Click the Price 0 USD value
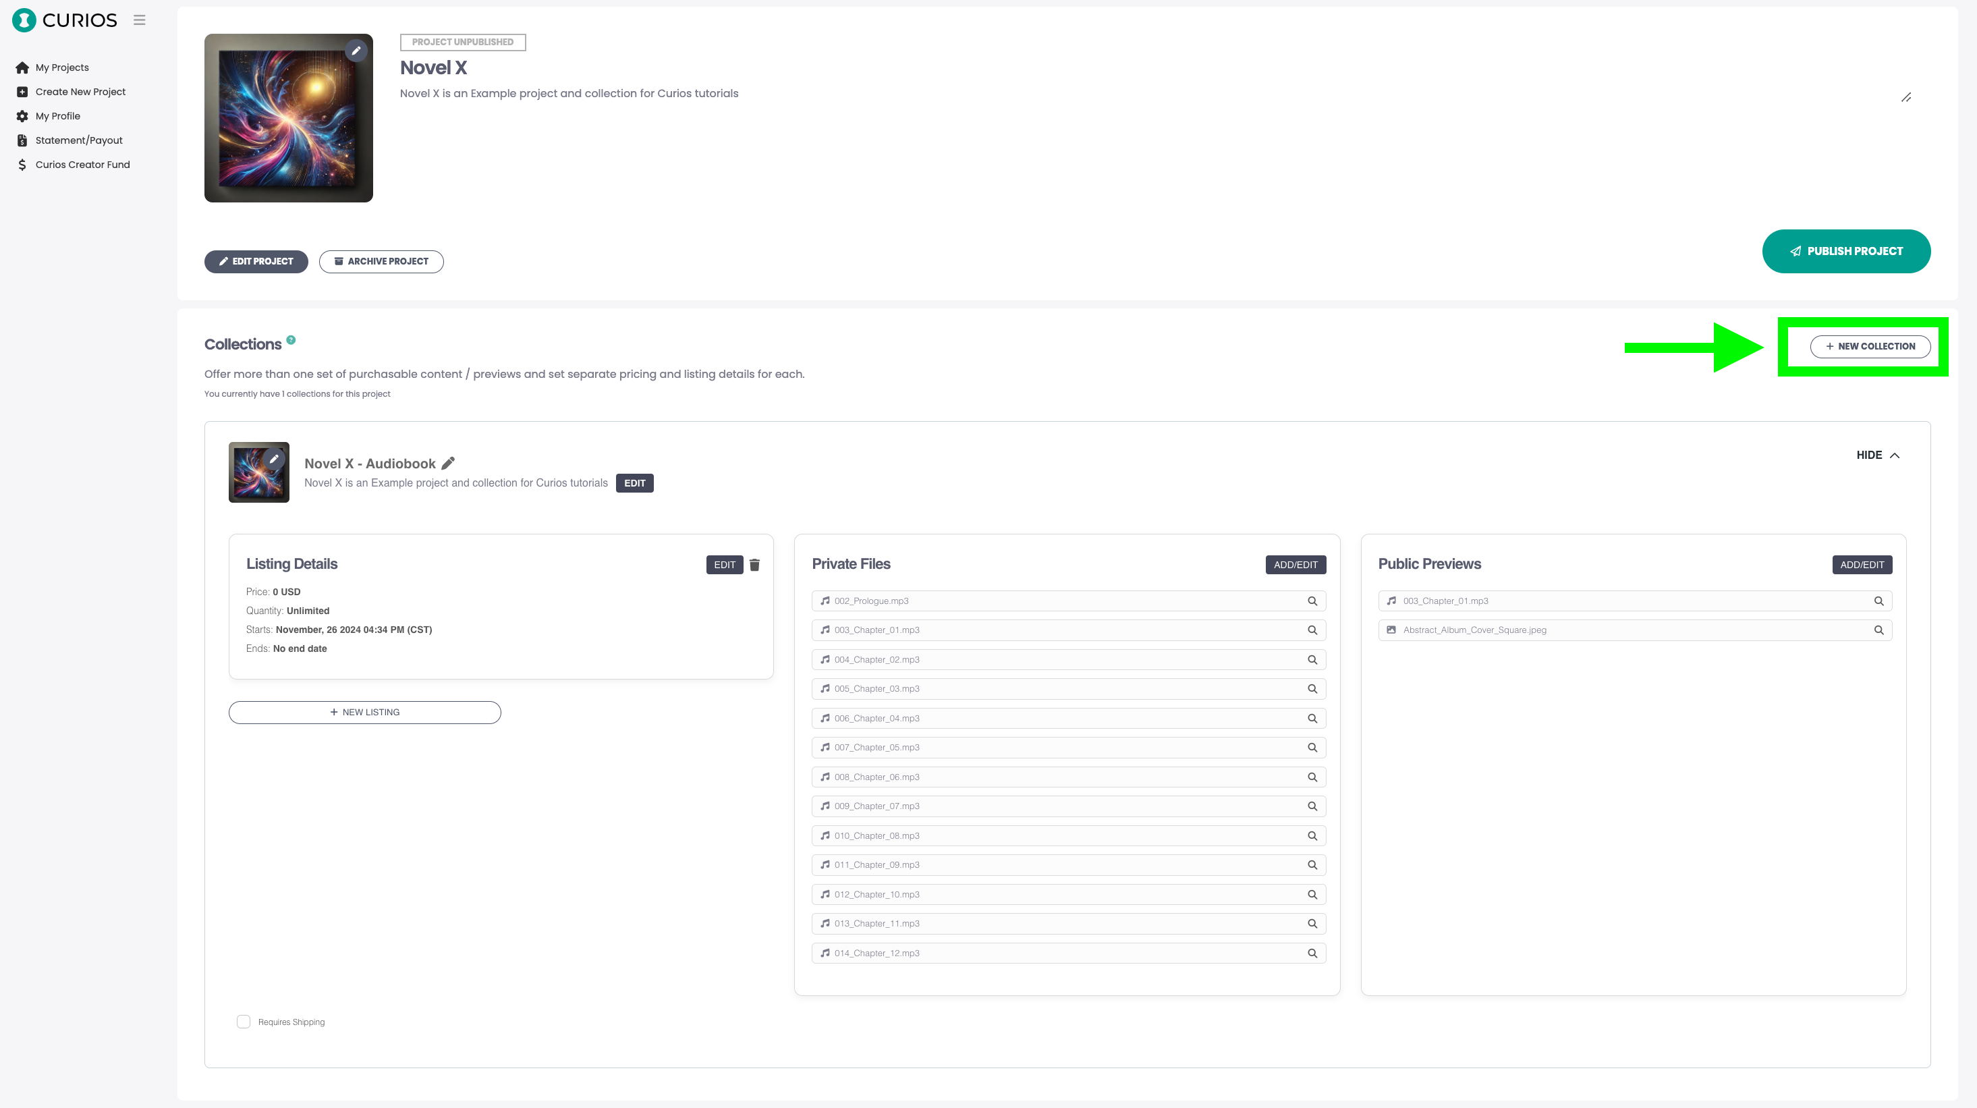The image size is (1977, 1108). tap(286, 592)
